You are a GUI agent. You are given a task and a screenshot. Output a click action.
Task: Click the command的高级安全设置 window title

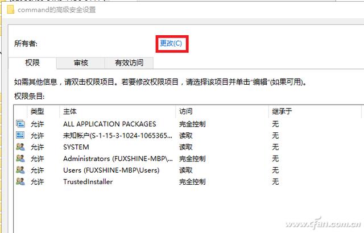pyautogui.click(x=57, y=10)
